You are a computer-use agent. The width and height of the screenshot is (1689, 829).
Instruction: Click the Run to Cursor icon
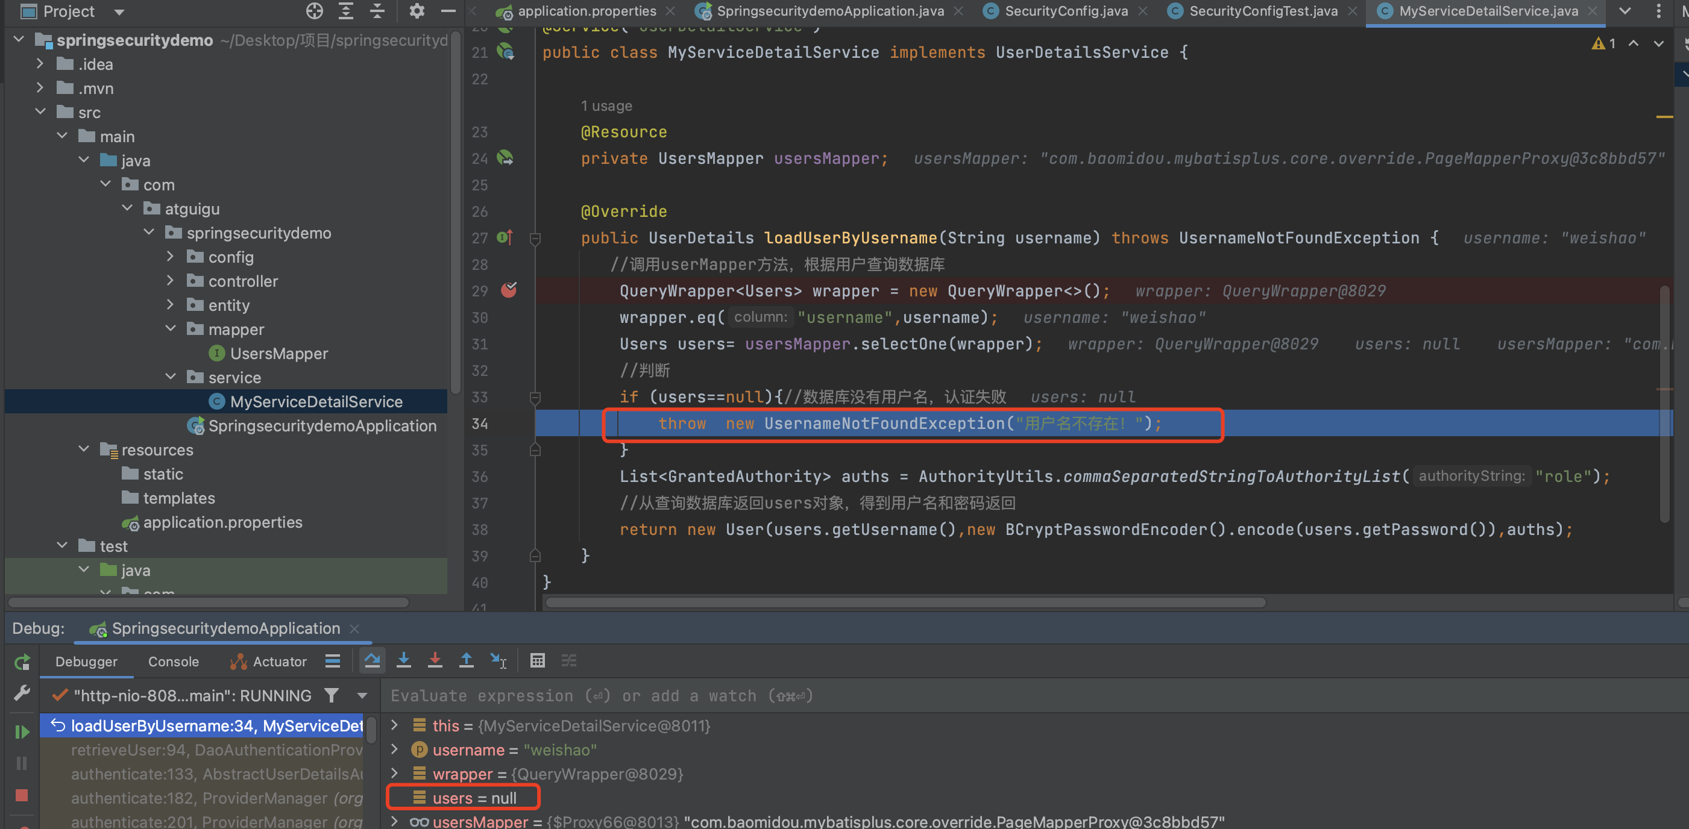pyautogui.click(x=499, y=660)
